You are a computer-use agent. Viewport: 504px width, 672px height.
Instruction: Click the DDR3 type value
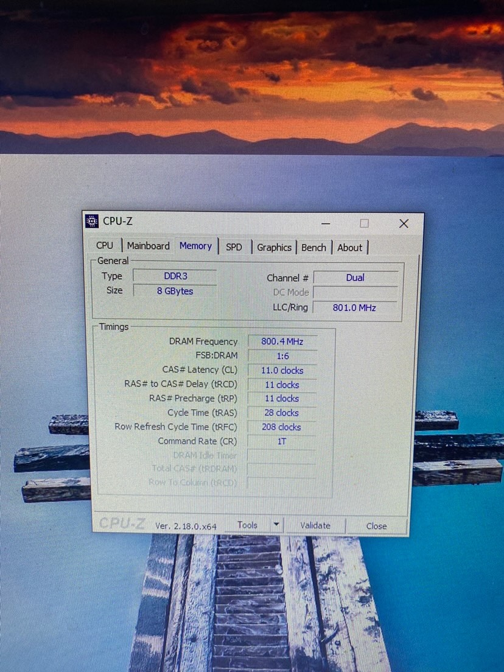175,276
